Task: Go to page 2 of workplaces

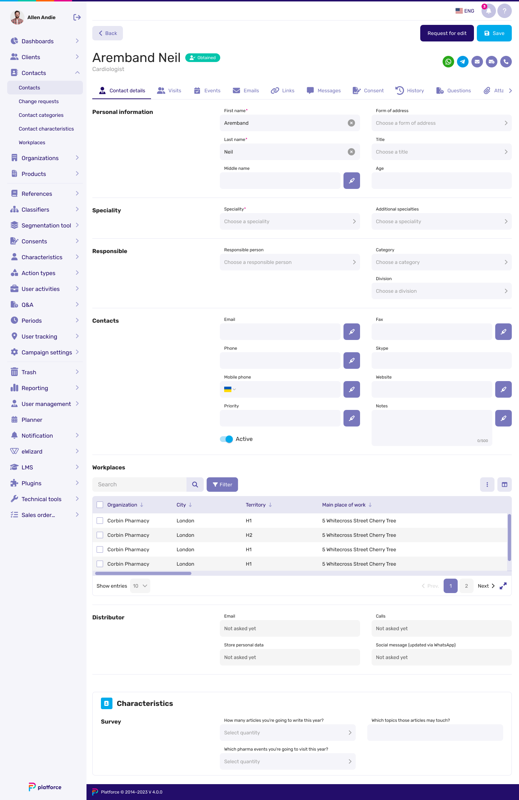Action: click(x=466, y=586)
